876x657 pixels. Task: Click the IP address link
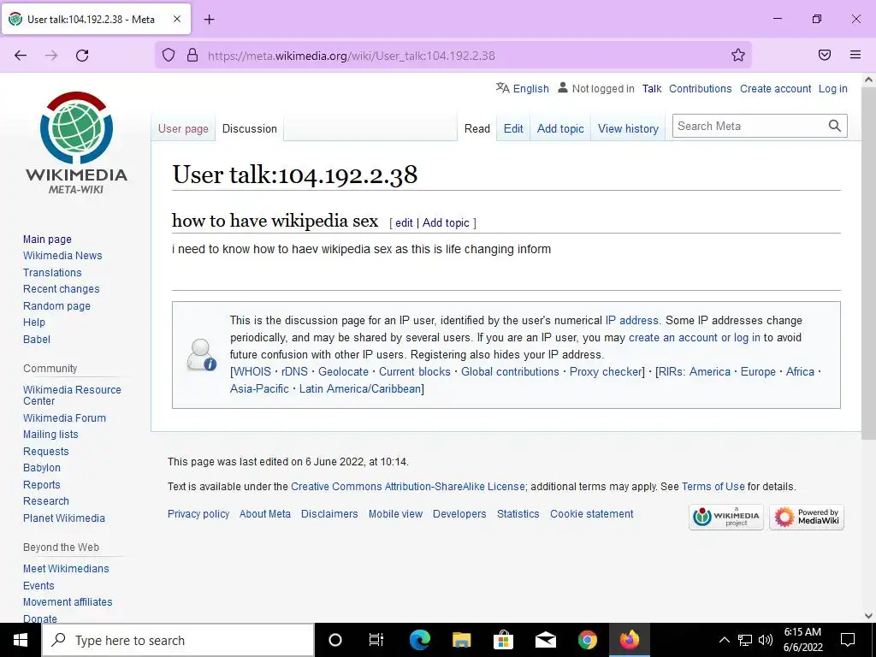[x=632, y=320]
